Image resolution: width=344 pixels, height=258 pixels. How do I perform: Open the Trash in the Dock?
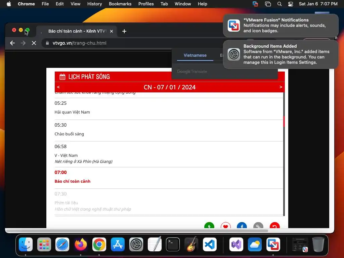(x=318, y=244)
